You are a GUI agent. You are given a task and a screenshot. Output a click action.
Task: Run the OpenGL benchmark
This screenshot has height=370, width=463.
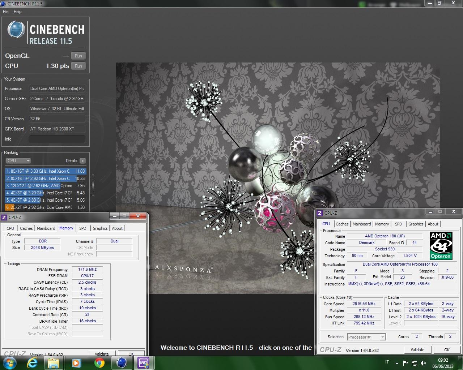pyautogui.click(x=78, y=56)
